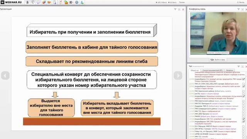This screenshot has height=139, width=247.
Task: Click the presenter's webcam video
Action: 218,34
